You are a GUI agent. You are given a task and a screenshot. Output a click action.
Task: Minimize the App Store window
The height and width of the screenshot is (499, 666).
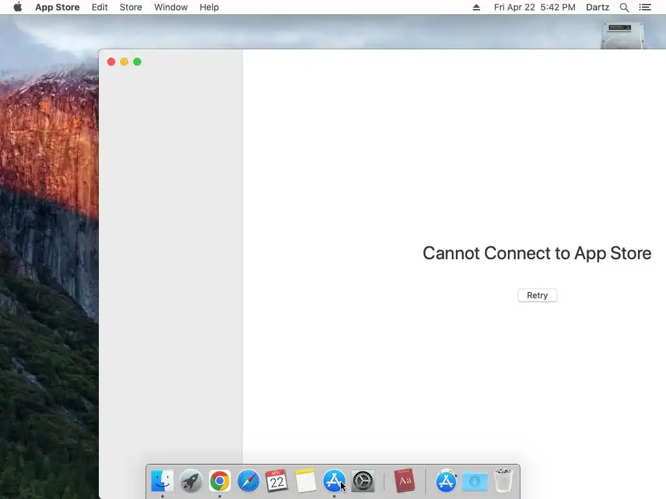tap(124, 62)
